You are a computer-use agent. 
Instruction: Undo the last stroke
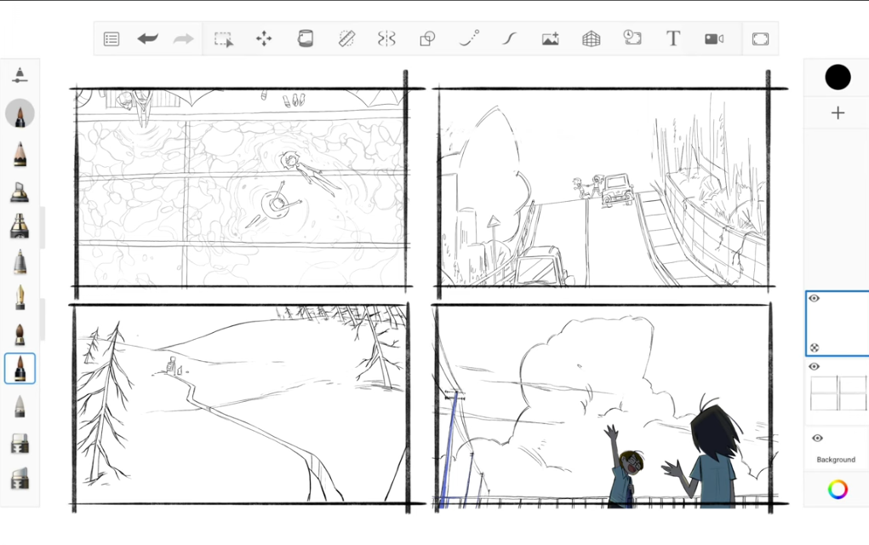[x=147, y=39]
